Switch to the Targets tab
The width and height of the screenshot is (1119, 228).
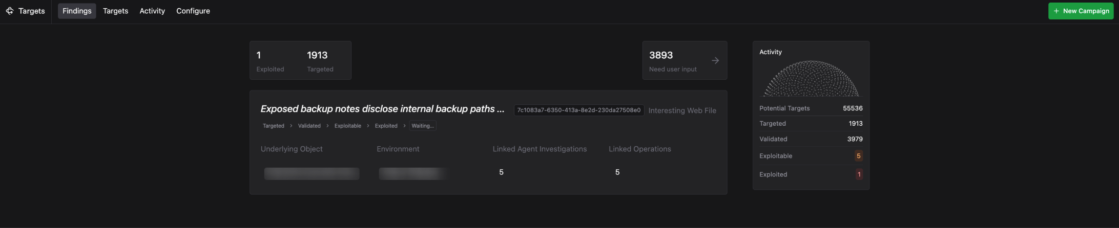[115, 11]
